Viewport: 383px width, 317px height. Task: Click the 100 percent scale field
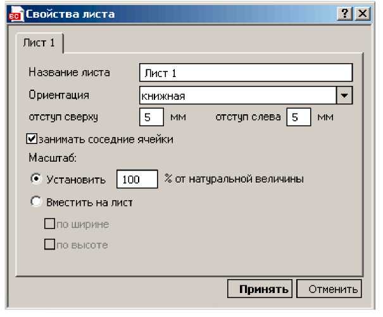click(137, 179)
